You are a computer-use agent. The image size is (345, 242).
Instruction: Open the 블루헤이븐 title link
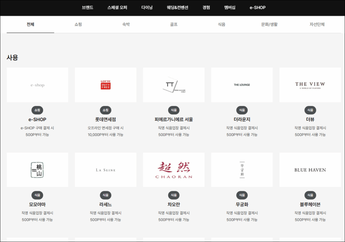[x=310, y=205]
